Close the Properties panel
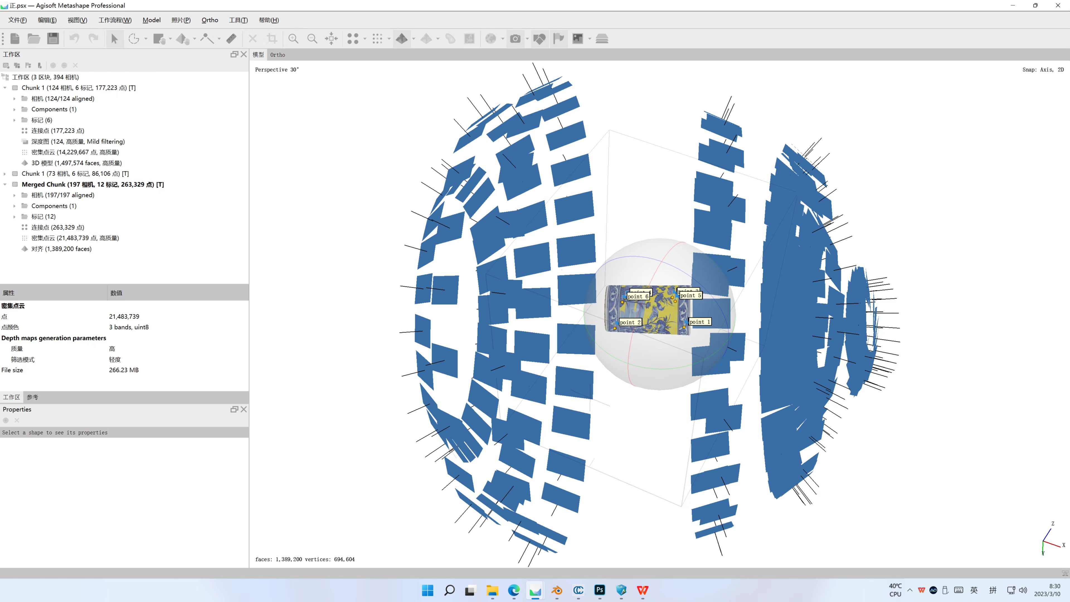The image size is (1070, 602). click(x=244, y=409)
